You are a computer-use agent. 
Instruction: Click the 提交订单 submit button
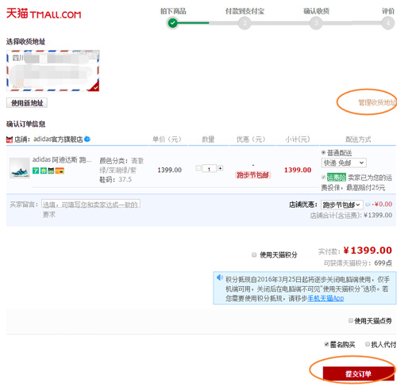point(358,373)
